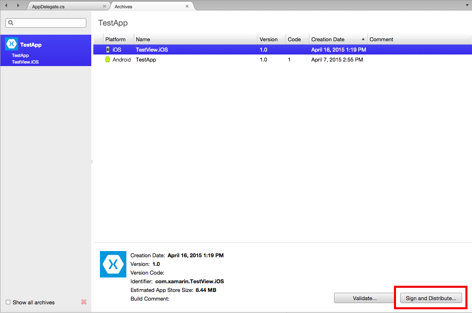Click the large Xamarin app icon in details
Image resolution: width=472 pixels, height=313 pixels.
coord(113,264)
